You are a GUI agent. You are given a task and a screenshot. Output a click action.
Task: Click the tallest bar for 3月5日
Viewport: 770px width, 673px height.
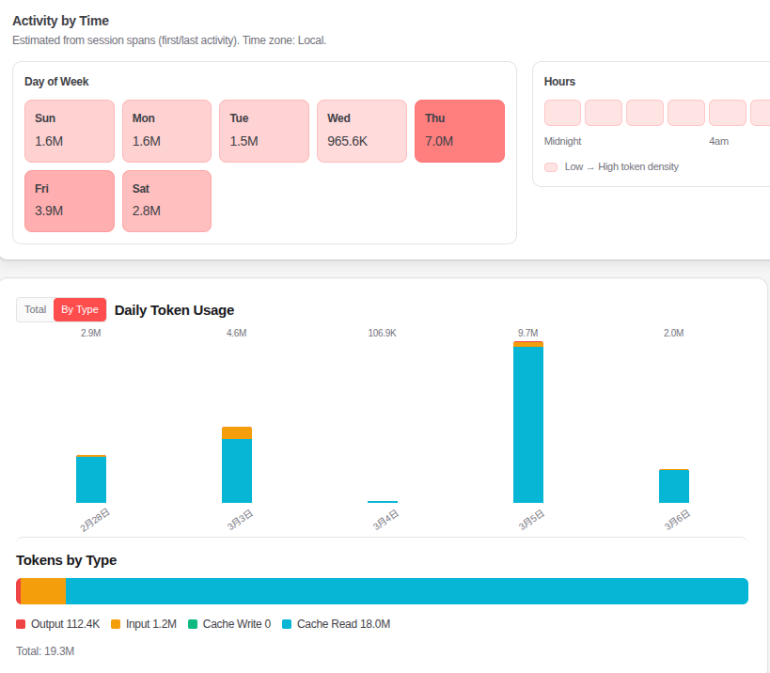point(528,425)
